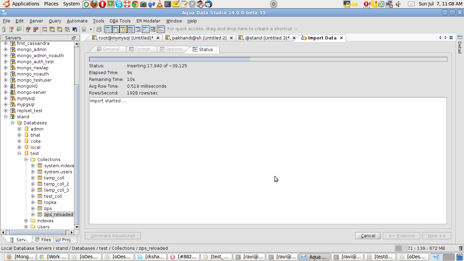Launch Firefox from top panel

[x=94, y=4]
